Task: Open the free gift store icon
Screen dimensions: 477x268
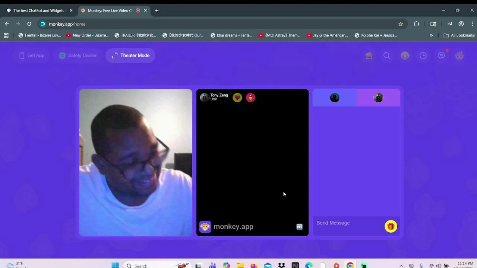Action: (x=369, y=55)
